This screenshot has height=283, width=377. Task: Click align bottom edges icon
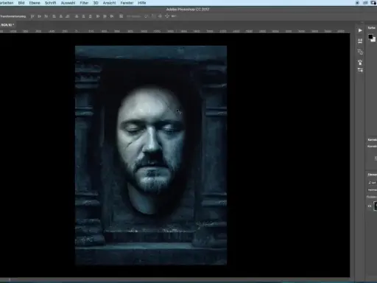click(46, 16)
